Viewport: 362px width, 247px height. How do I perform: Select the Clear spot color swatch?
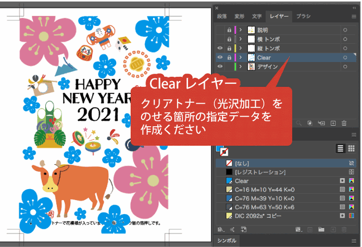pos(286,181)
